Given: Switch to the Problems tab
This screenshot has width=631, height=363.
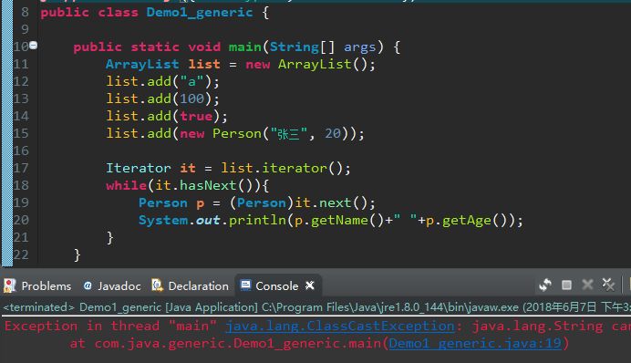Looking at the screenshot, I should (x=37, y=285).
